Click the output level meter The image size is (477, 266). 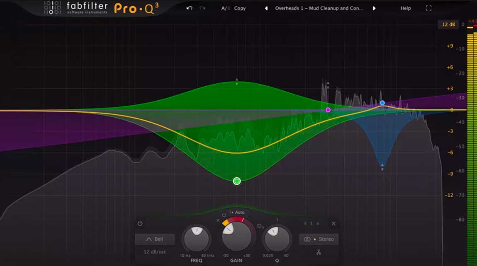click(472, 146)
